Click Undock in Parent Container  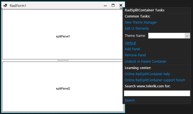click(145, 62)
